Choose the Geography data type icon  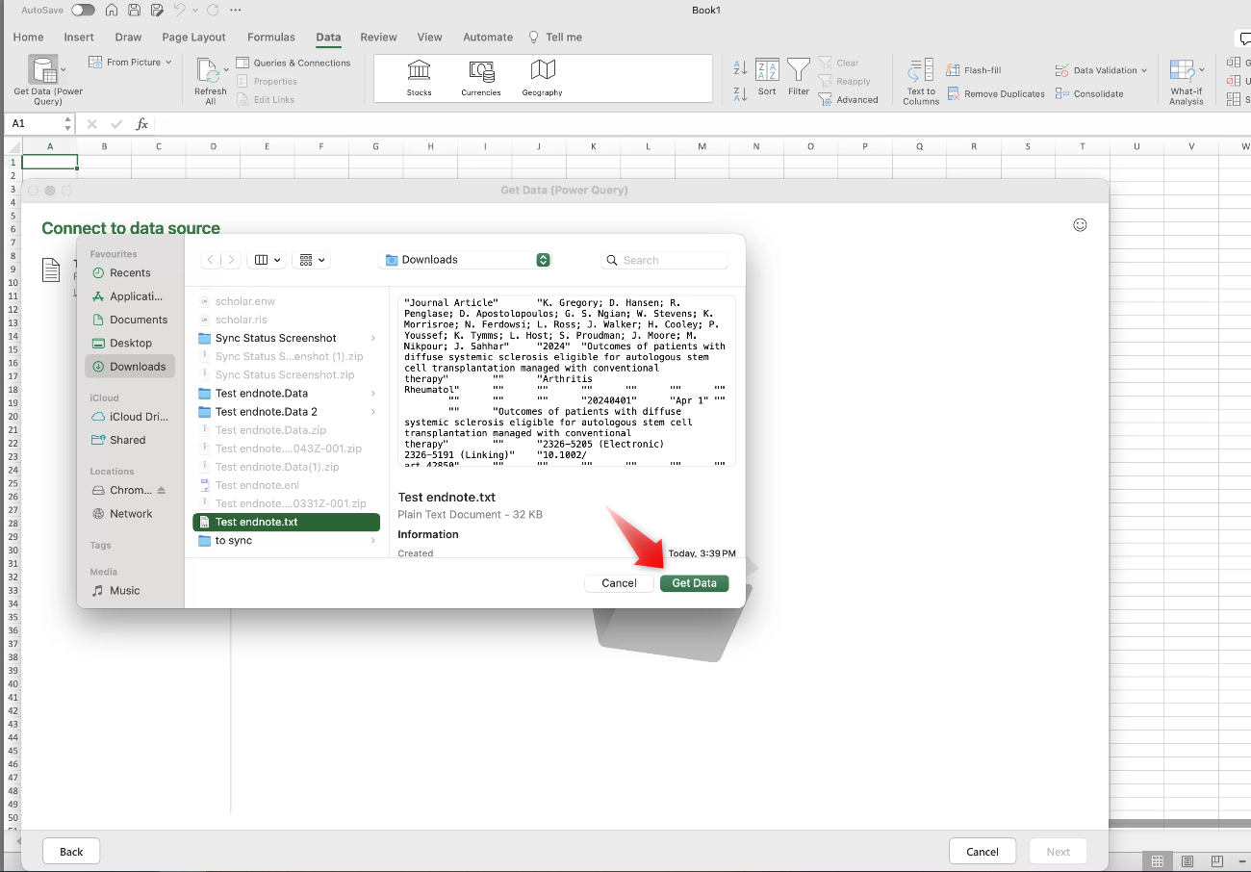(542, 71)
